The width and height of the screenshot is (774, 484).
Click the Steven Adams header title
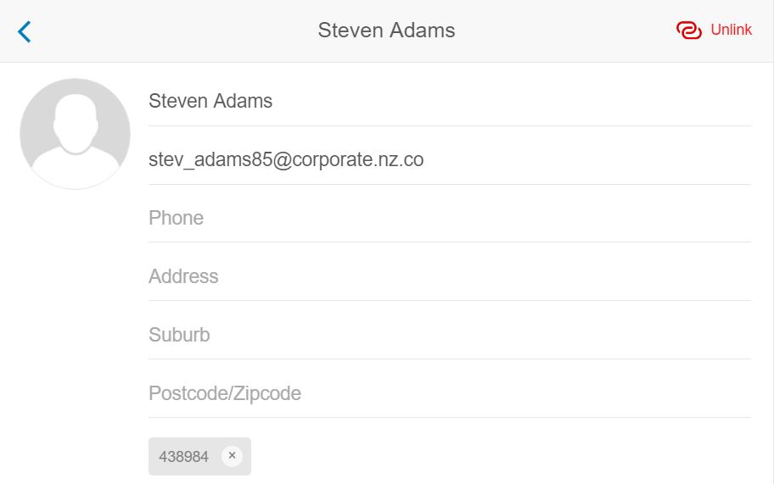click(386, 30)
